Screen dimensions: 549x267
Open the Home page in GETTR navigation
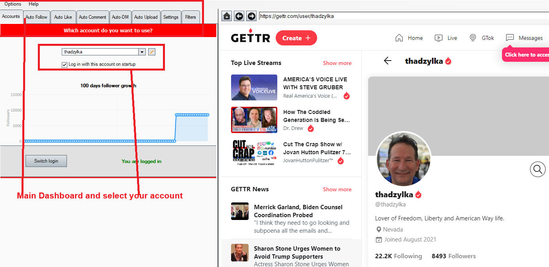point(409,38)
